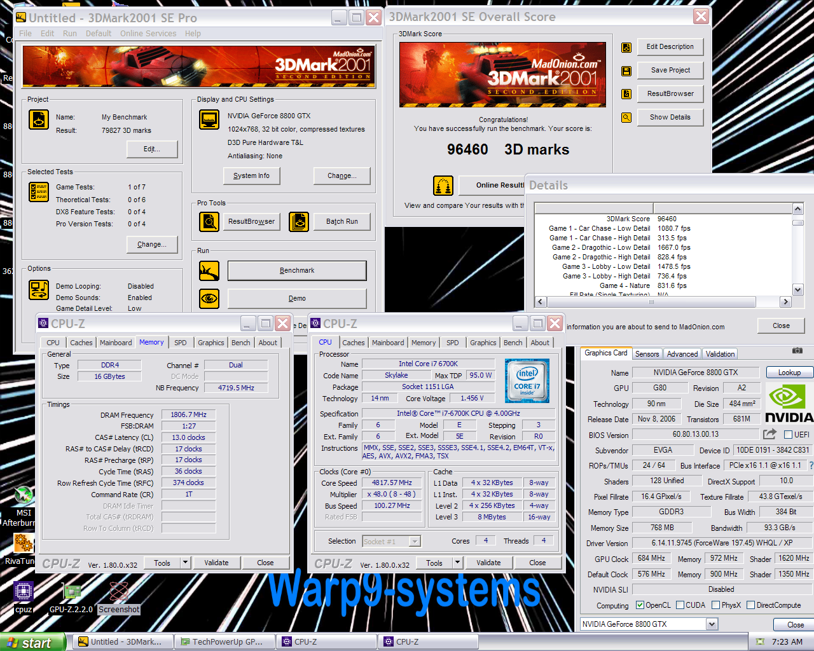Click the Bus Interface question mark icon
The width and height of the screenshot is (814, 651).
pyautogui.click(x=811, y=465)
